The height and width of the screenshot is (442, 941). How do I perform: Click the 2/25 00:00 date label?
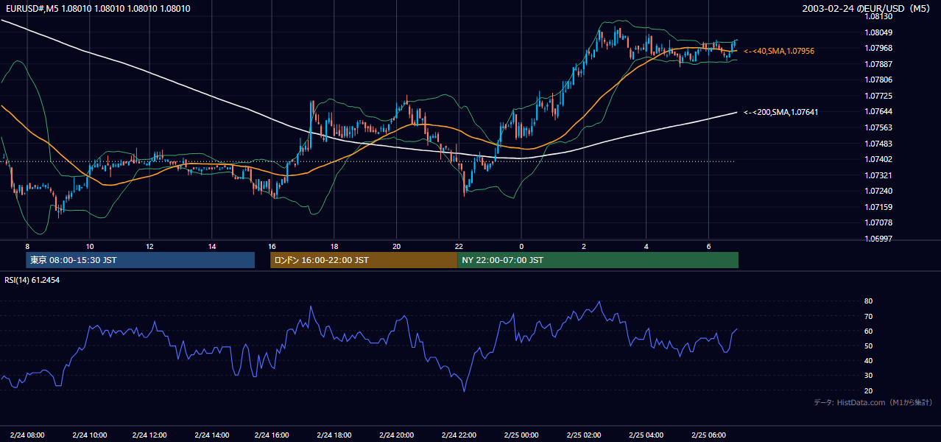point(521,435)
